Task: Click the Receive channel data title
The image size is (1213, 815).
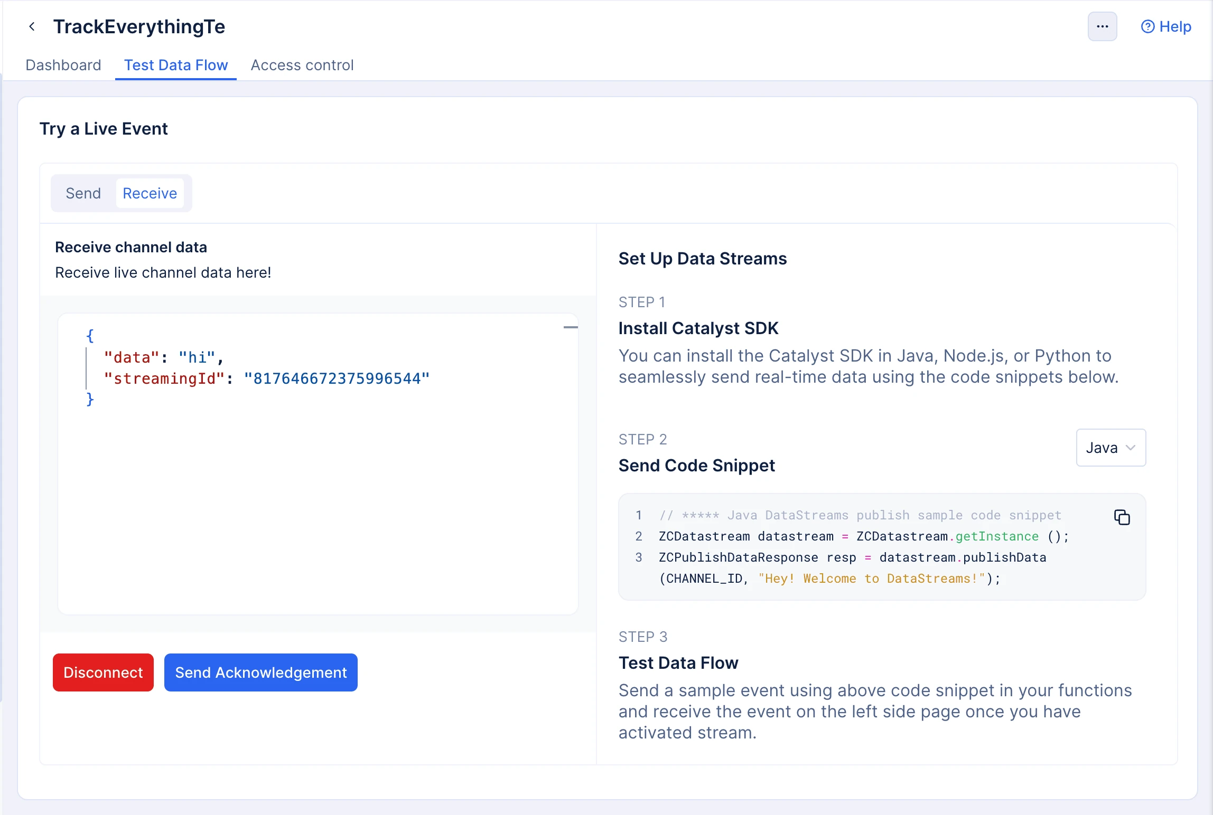Action: click(x=131, y=247)
